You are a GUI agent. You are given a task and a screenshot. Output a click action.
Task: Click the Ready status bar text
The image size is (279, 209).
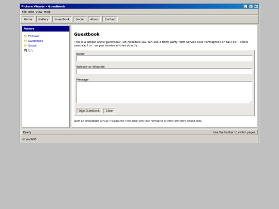pos(27,132)
